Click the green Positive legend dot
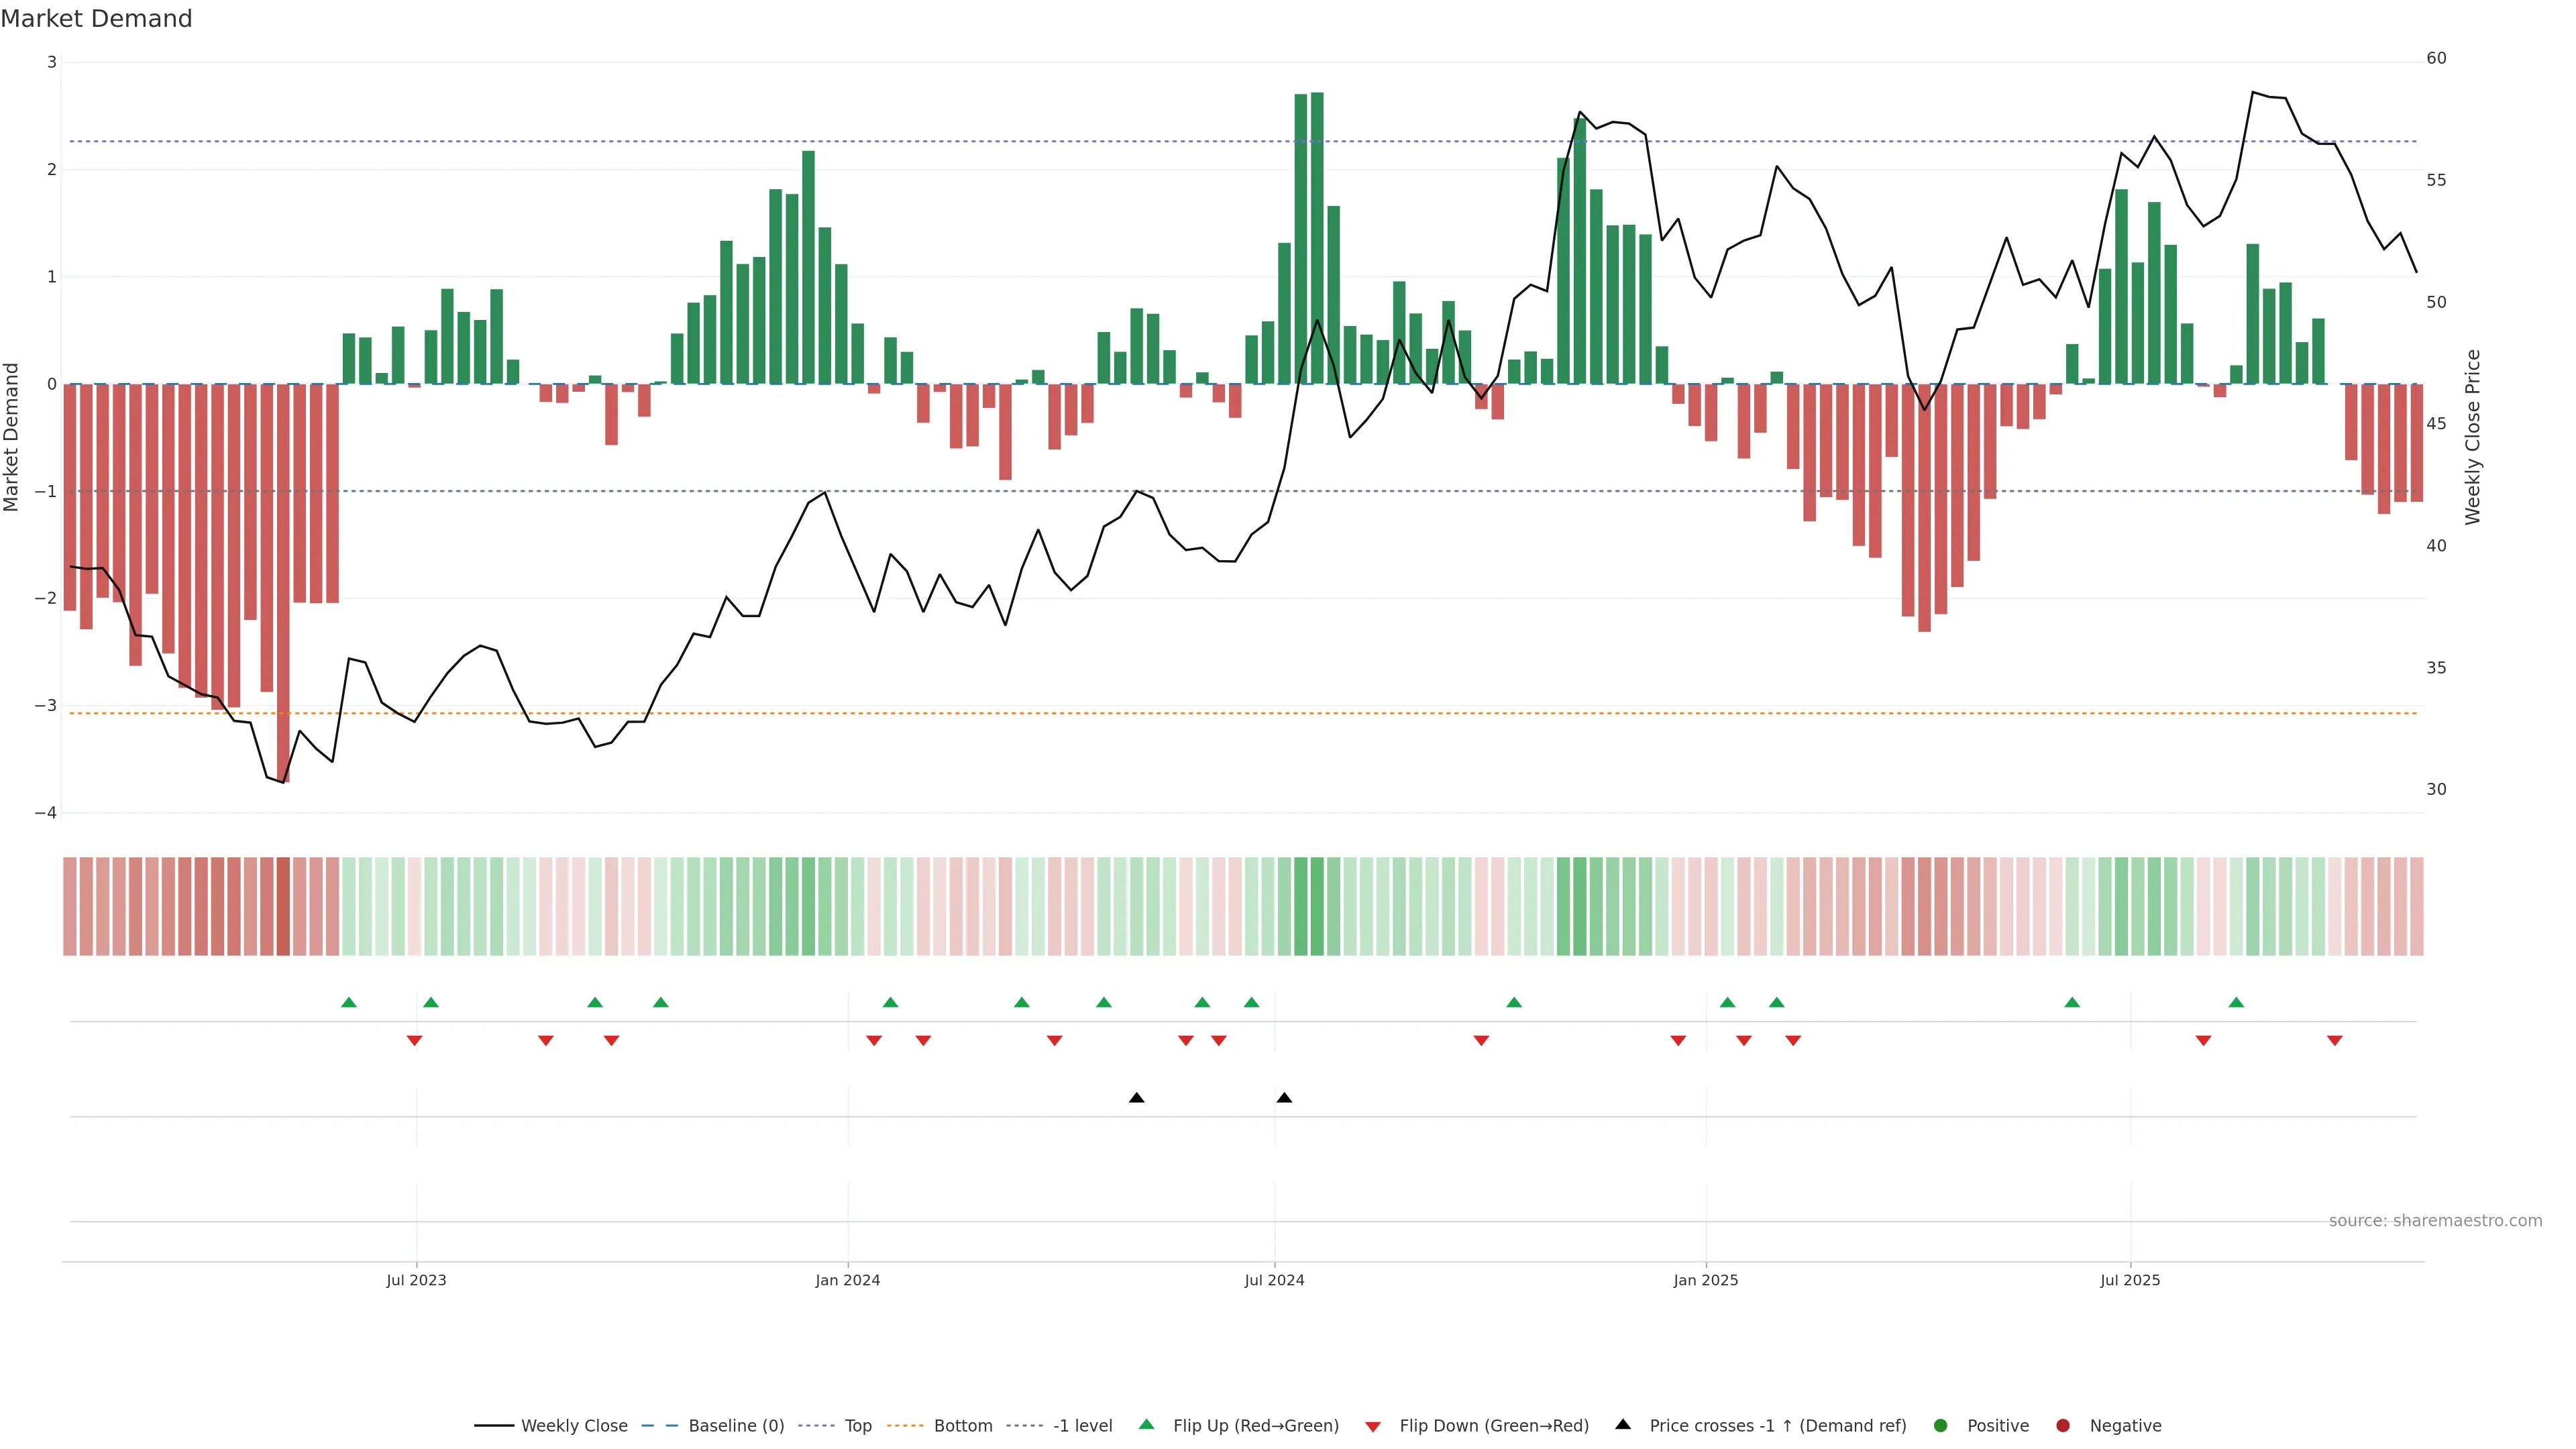Image resolution: width=2576 pixels, height=1449 pixels. pyautogui.click(x=1941, y=1426)
